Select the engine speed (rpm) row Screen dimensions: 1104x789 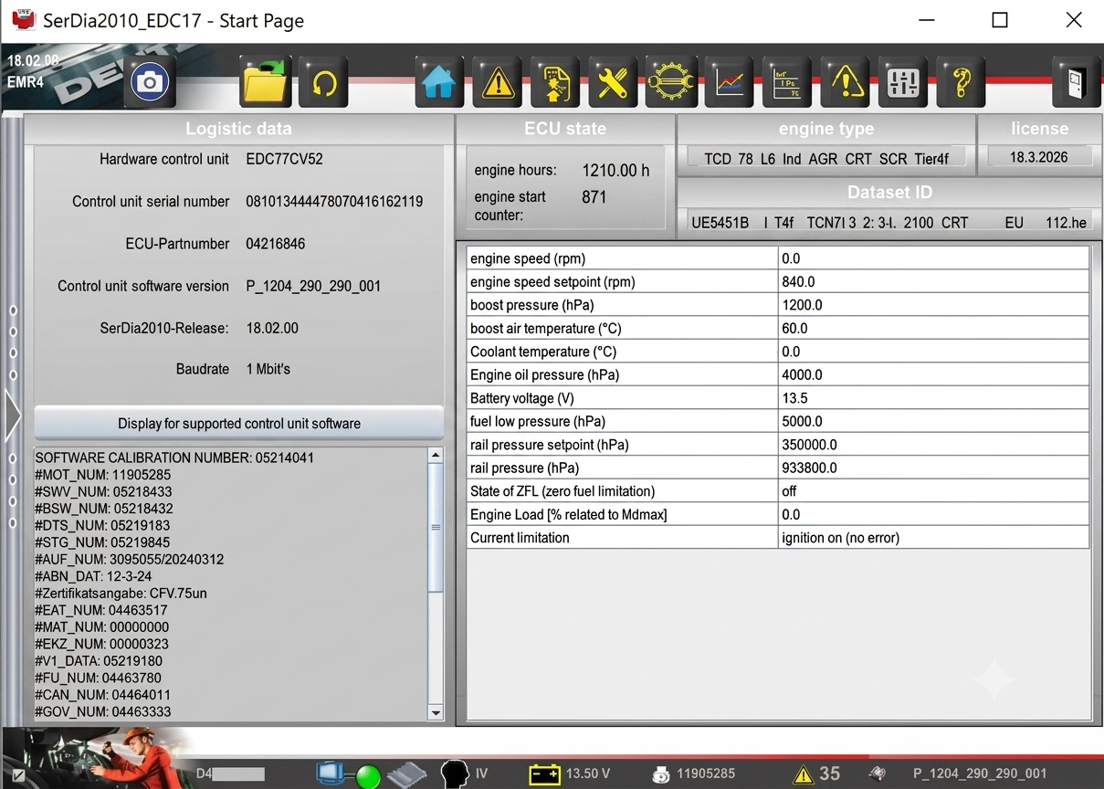coord(778,258)
